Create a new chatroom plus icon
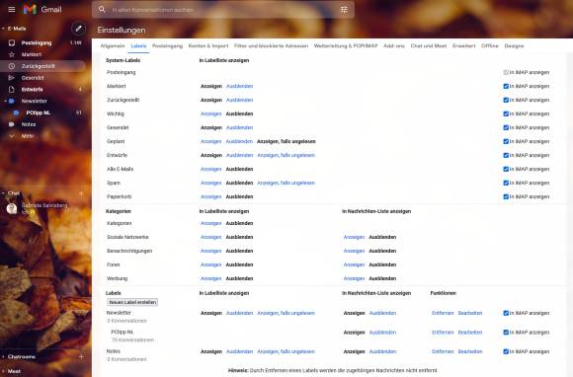The width and height of the screenshot is (573, 377). click(81, 356)
